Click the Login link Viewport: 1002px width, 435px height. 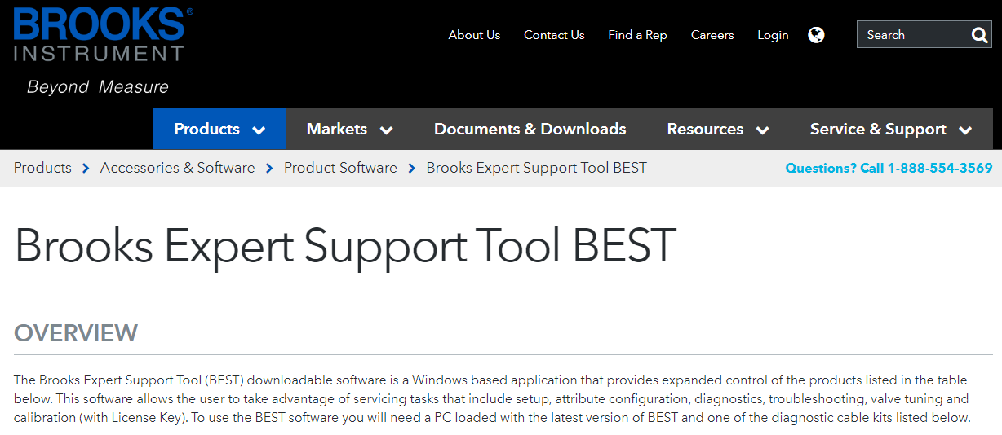pos(773,35)
